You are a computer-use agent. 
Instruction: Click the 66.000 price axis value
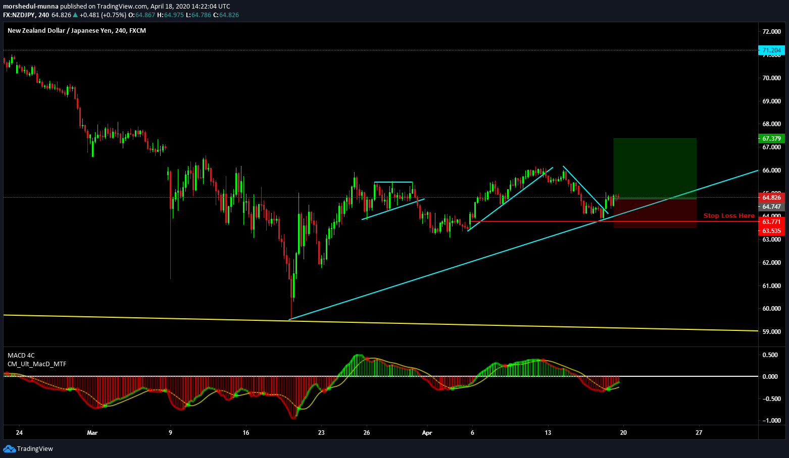point(771,170)
